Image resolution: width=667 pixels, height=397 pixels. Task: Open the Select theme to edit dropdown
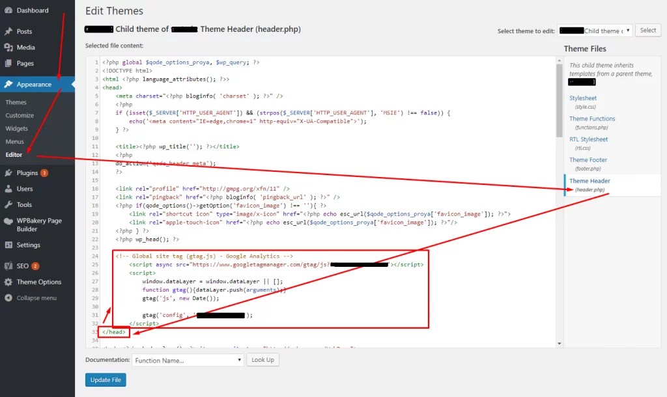[x=595, y=31]
